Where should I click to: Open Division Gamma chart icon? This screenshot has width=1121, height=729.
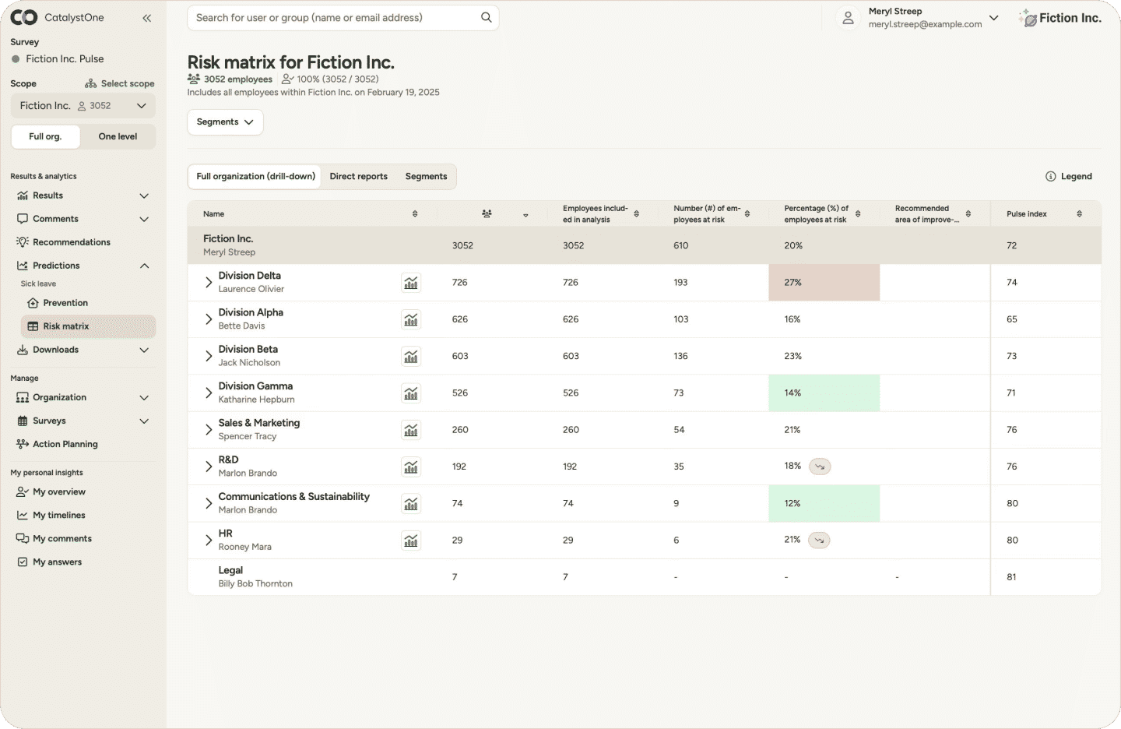tap(411, 393)
